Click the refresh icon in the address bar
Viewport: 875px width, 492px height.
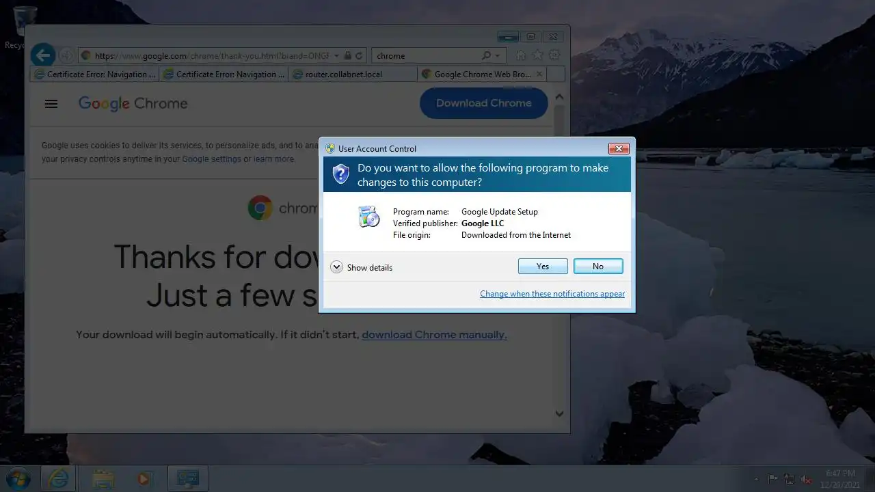click(360, 56)
